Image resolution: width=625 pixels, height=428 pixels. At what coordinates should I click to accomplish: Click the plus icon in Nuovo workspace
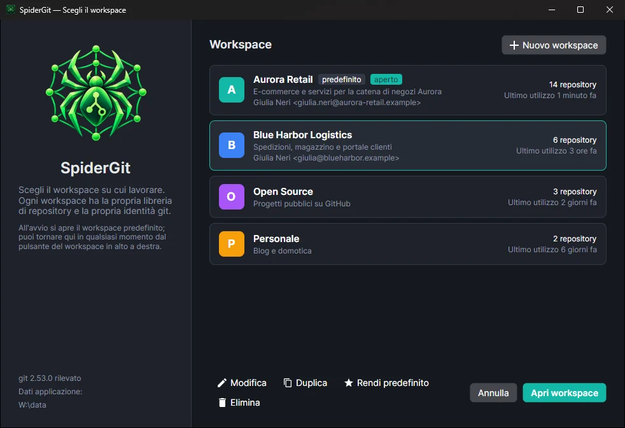(514, 45)
